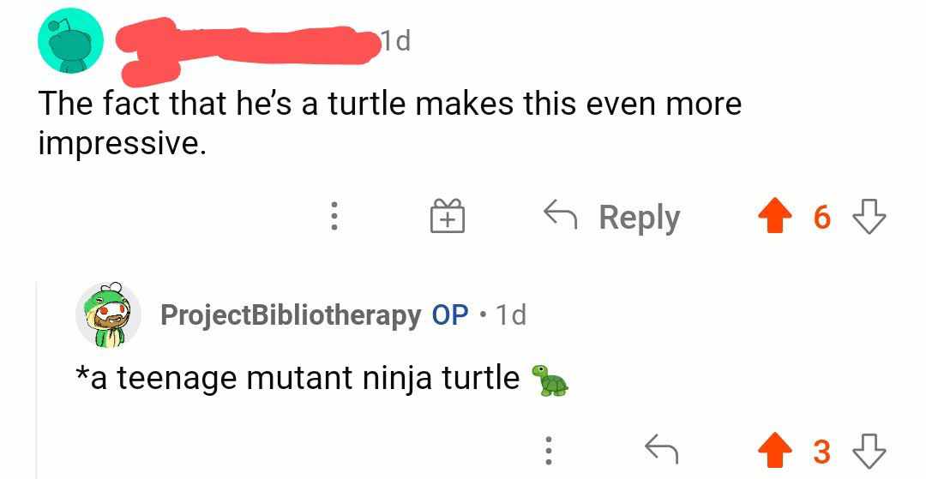The height and width of the screenshot is (479, 926).
Task: Reply to ProjectBibliotherapy using the arrow icon
Action: (661, 450)
